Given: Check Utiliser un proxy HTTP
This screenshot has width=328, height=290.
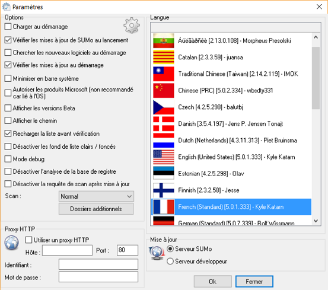Looking at the screenshot, I should (28, 240).
